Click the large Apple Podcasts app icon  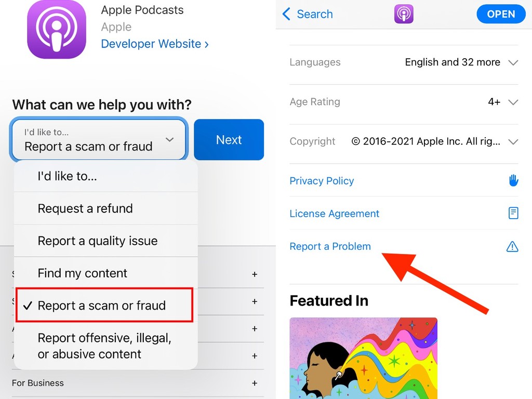pyautogui.click(x=57, y=29)
